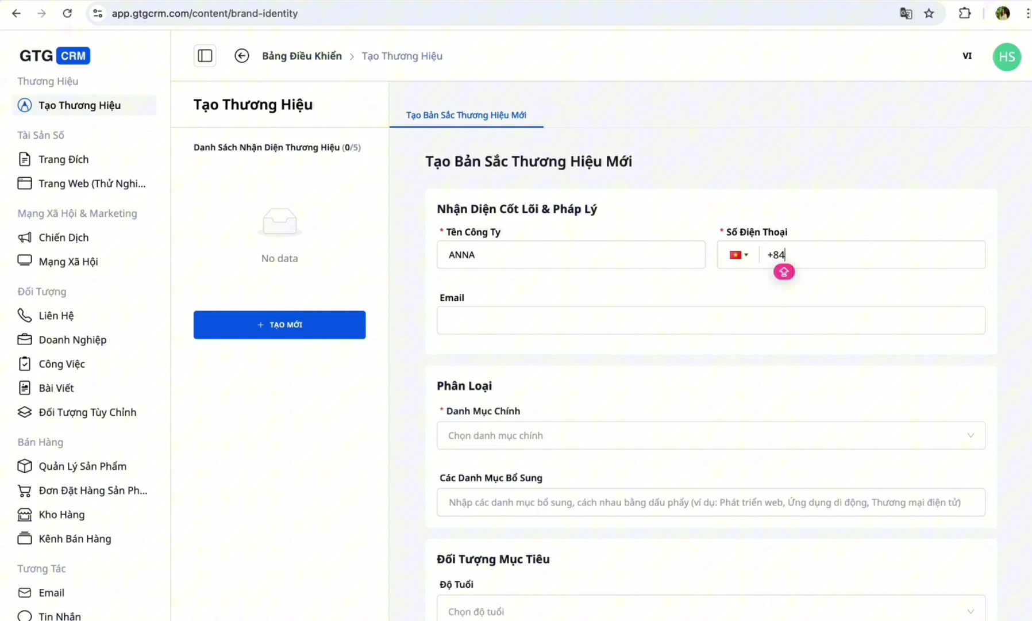This screenshot has width=1032, height=621.
Task: Switch language via VI selector
Action: [x=967, y=56]
